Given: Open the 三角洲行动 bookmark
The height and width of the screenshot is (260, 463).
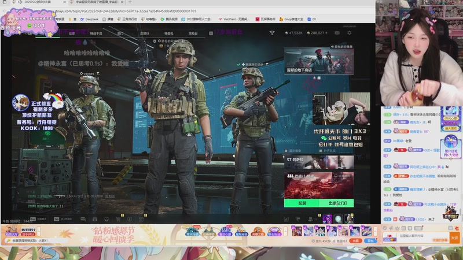Looking at the screenshot, I should coord(127,19).
